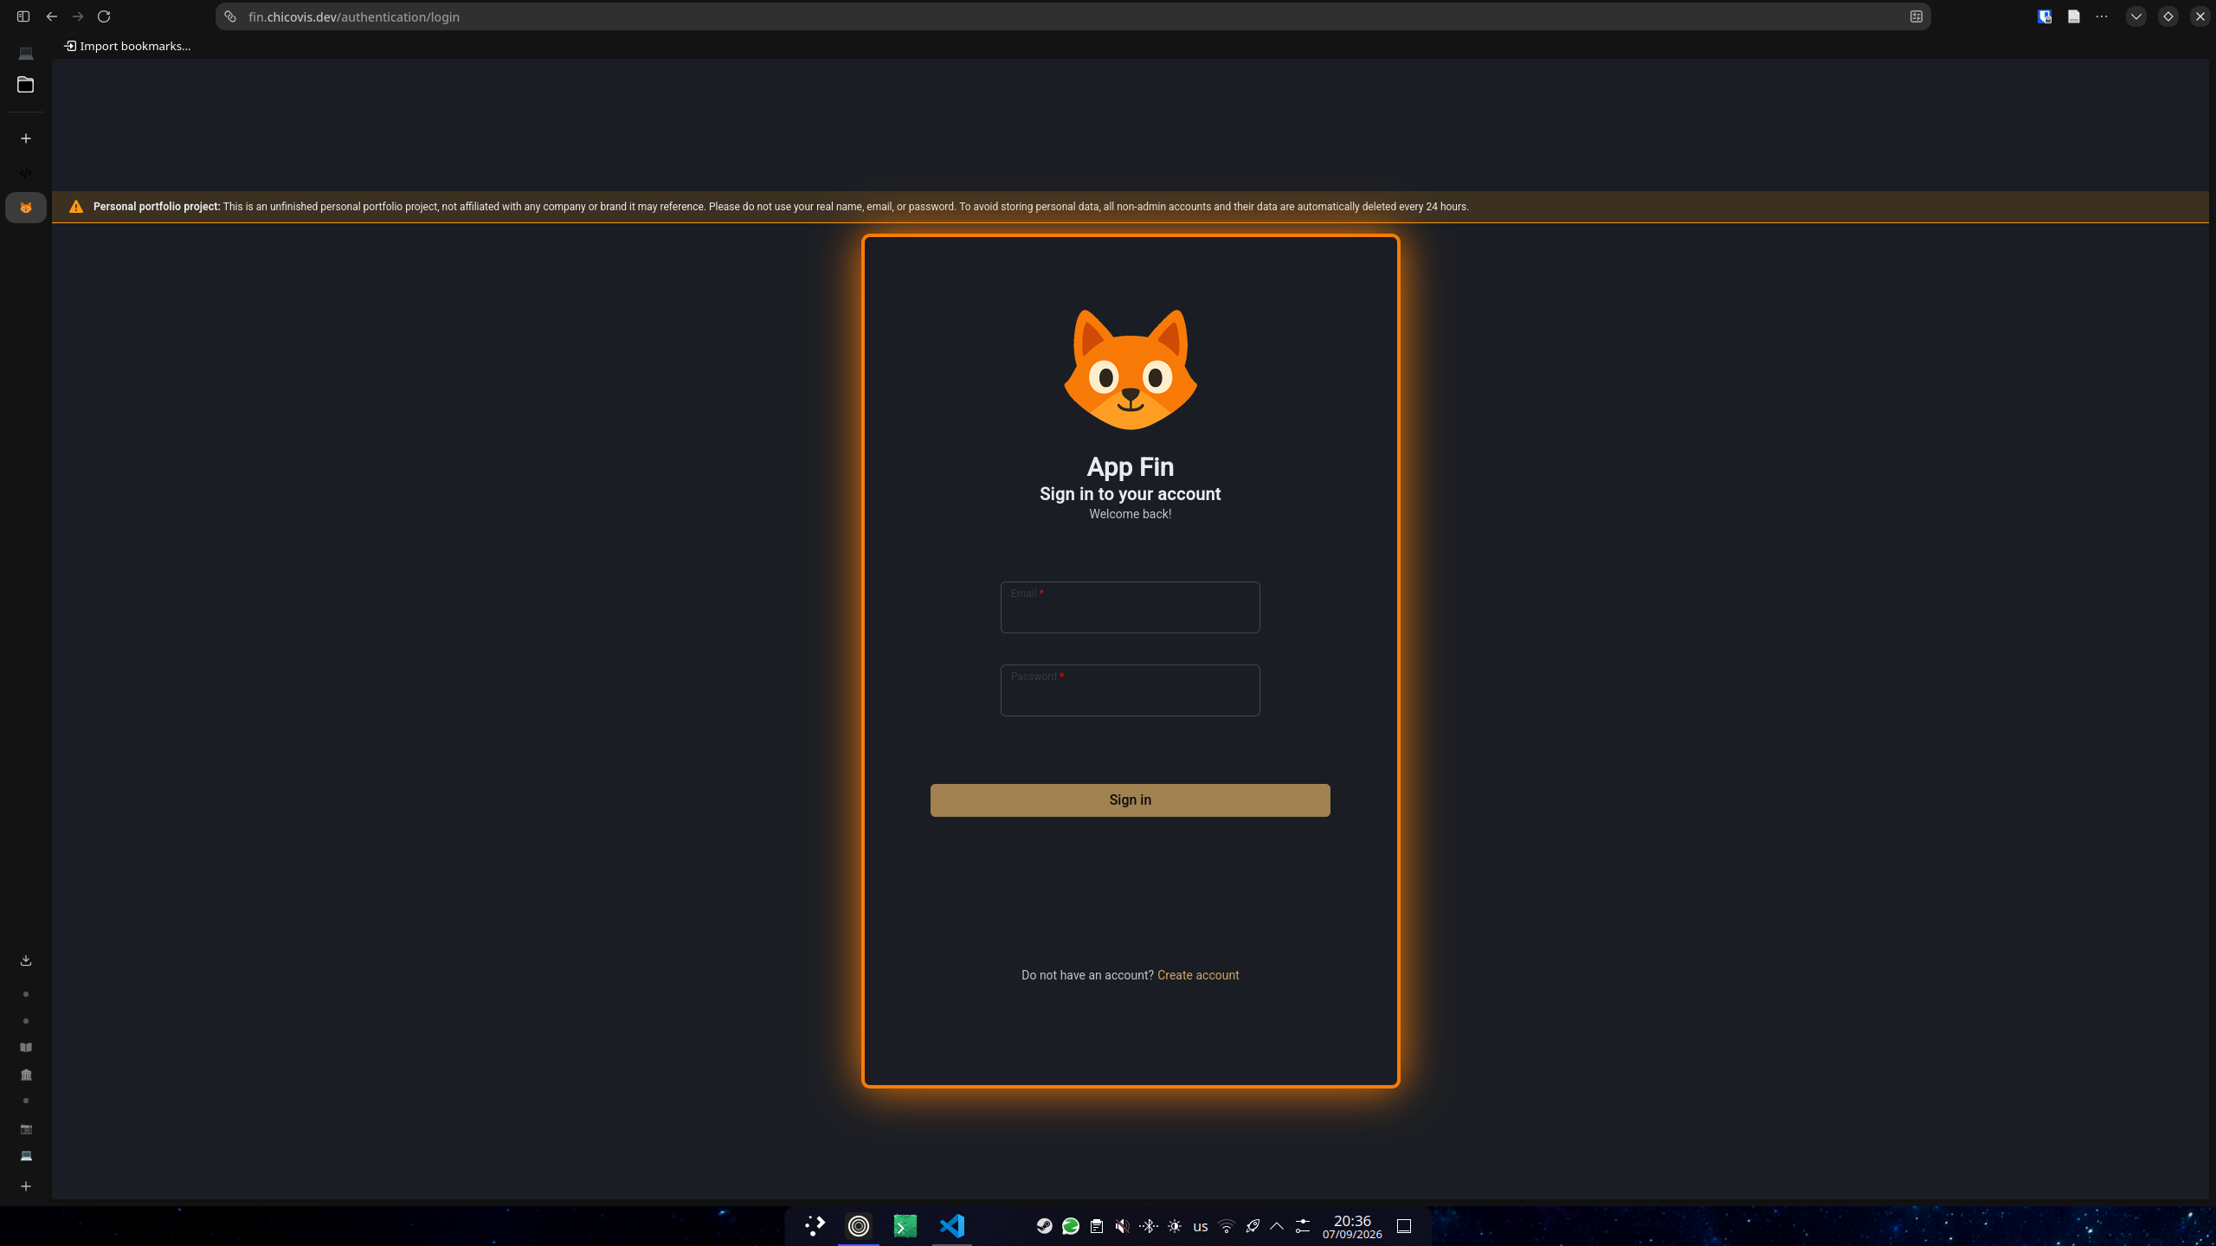Click the rocket tray icon
The image size is (2216, 1246).
(1253, 1226)
